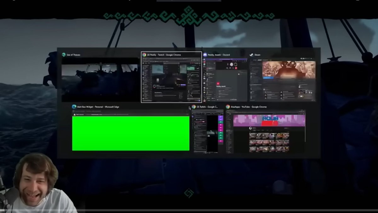Click 'AlsoAqua - YouTube - Google Chrome' title

tap(249, 107)
